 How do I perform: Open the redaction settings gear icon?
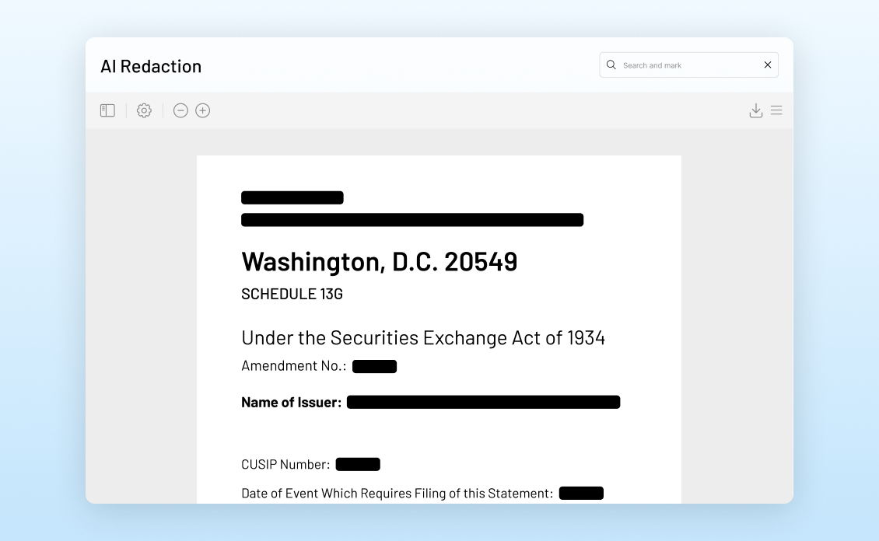pyautogui.click(x=144, y=110)
